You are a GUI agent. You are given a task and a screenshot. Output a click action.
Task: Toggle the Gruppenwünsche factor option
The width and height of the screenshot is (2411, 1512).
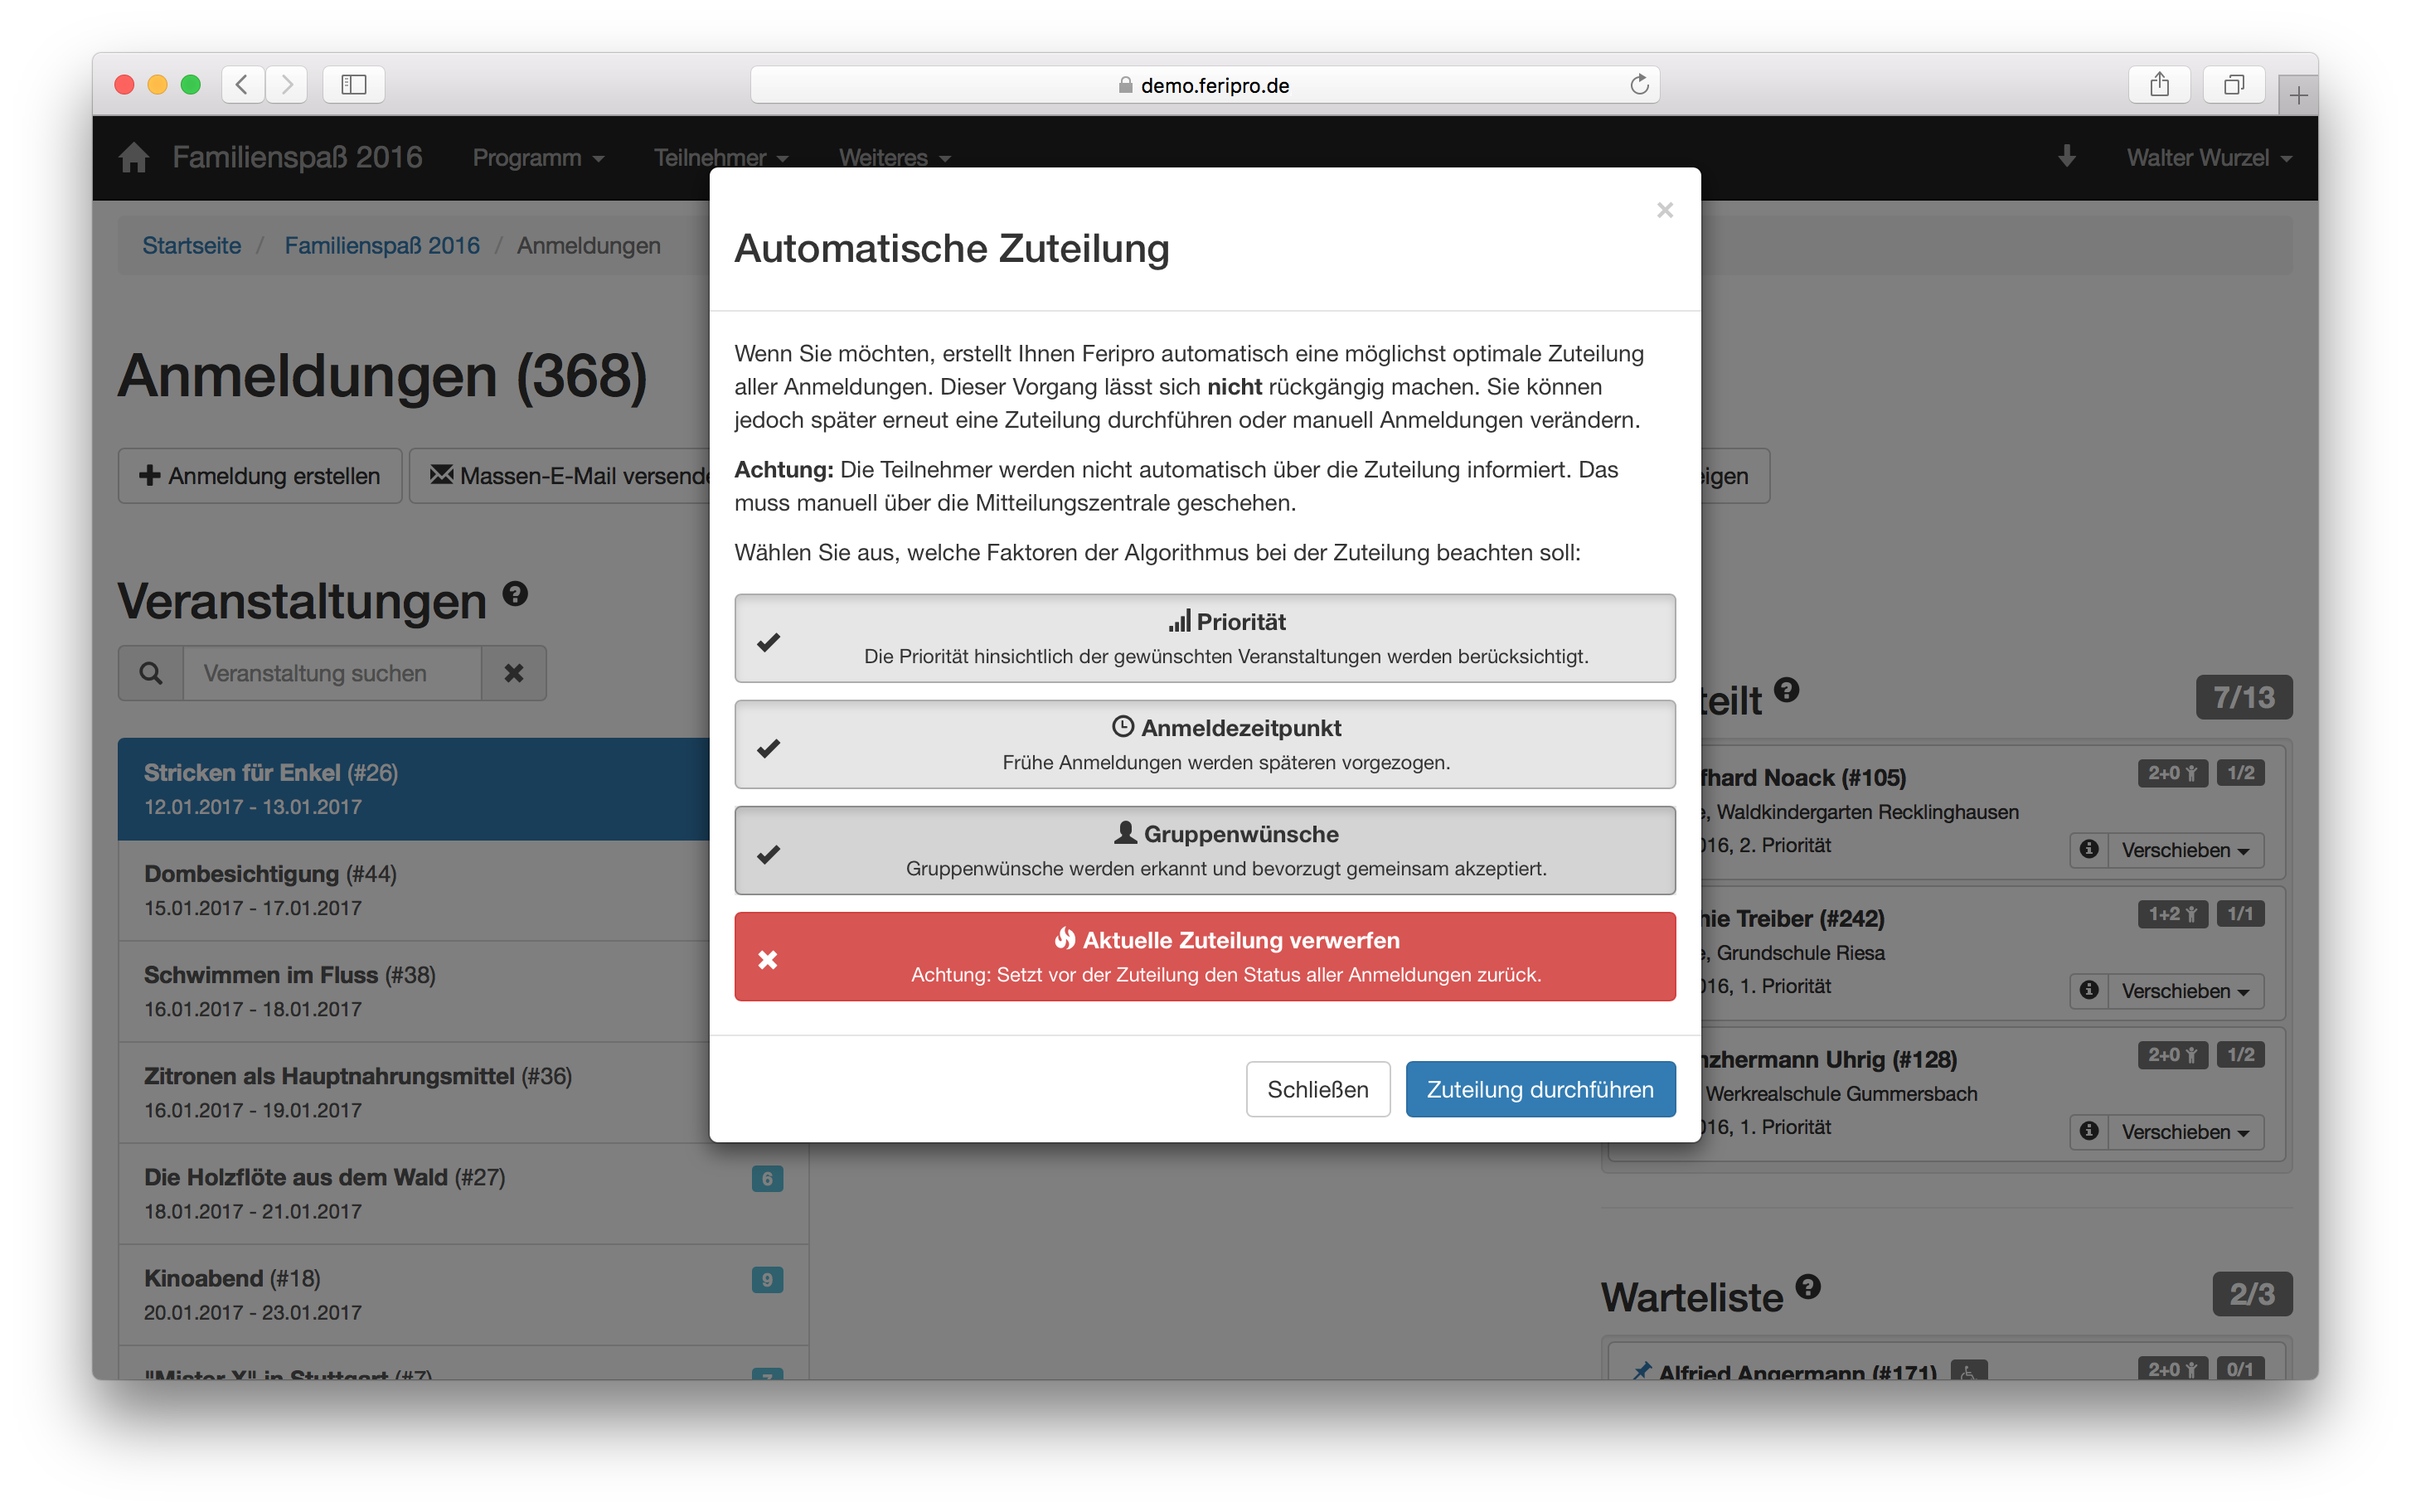click(x=1204, y=850)
